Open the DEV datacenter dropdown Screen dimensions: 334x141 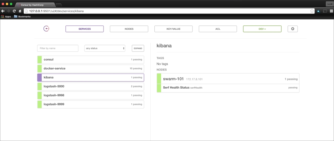[x=262, y=29]
